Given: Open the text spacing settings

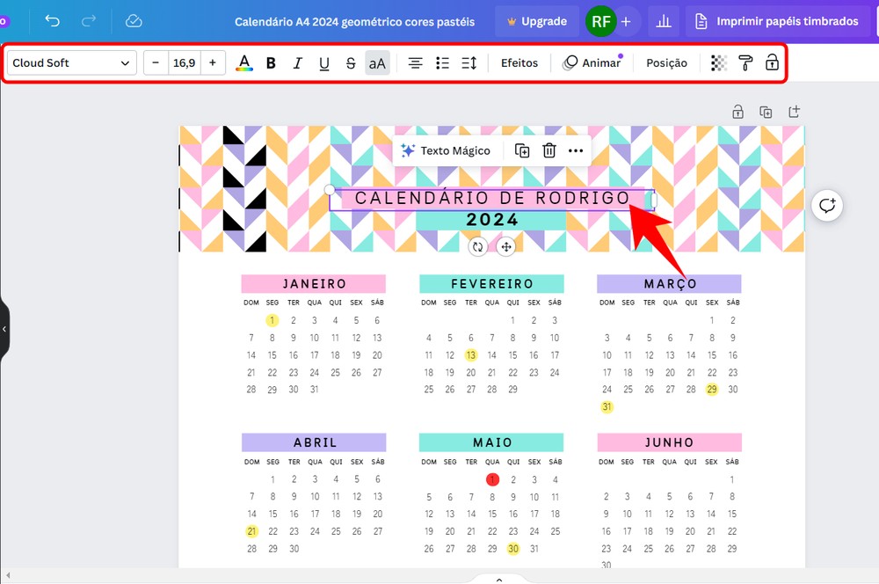Looking at the screenshot, I should 468,62.
